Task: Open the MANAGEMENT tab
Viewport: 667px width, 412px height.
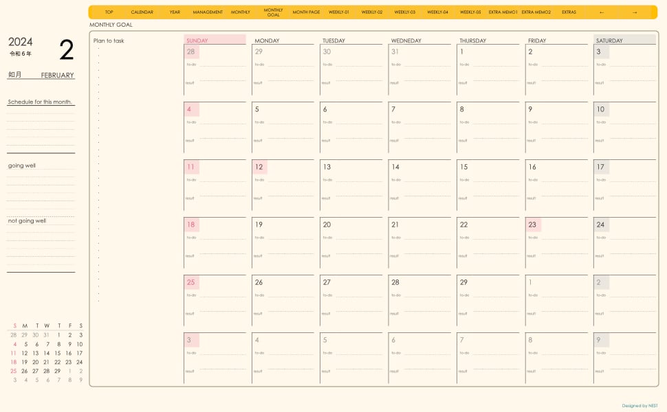Action: (208, 12)
